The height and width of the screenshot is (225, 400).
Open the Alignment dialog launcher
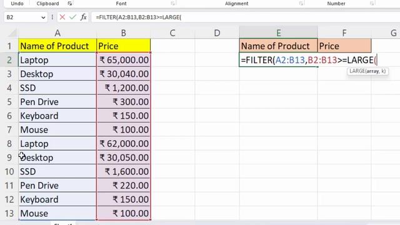tap(301, 3)
